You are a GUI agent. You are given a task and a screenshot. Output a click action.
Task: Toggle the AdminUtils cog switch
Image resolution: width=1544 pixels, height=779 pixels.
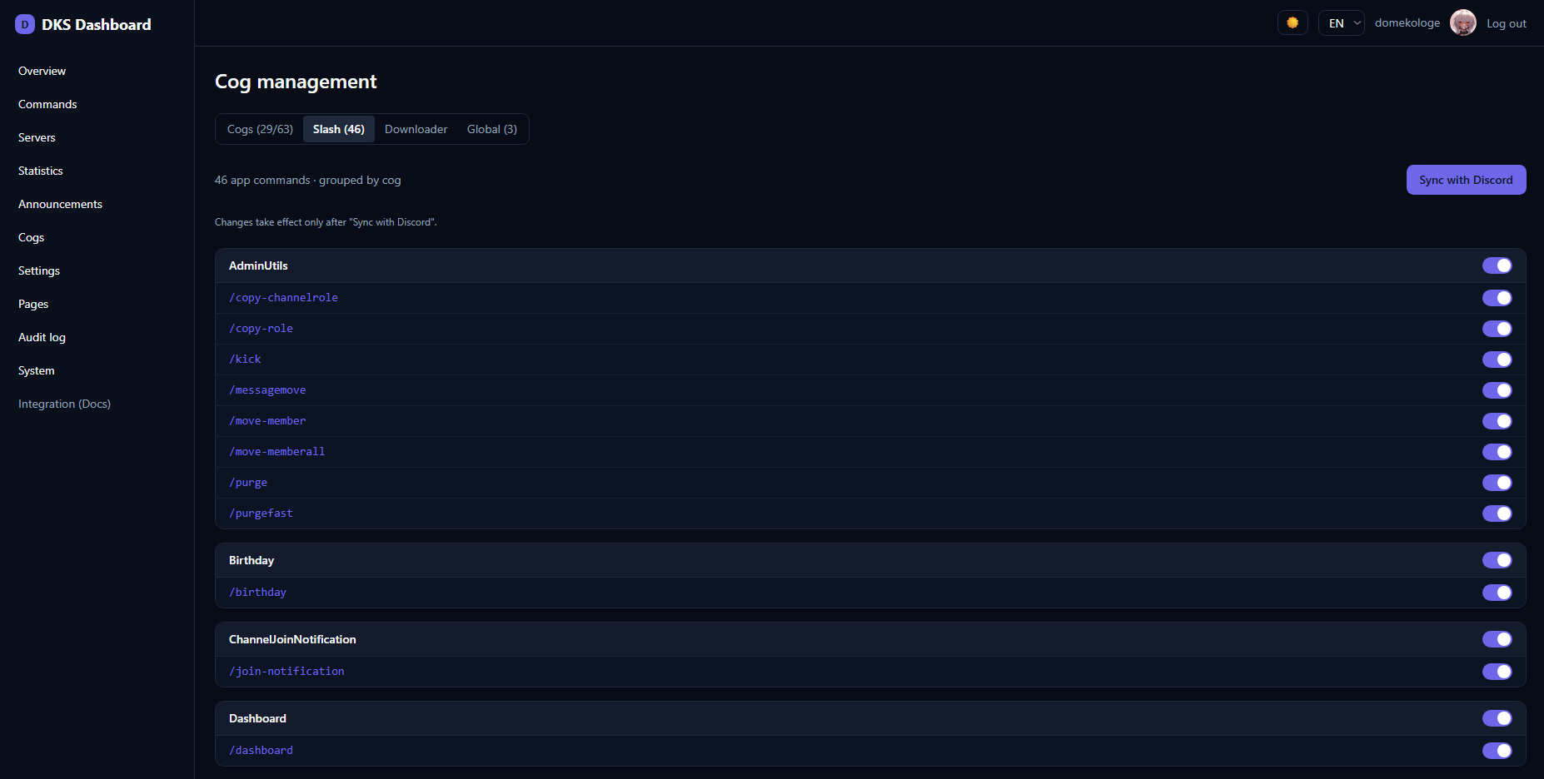pos(1497,265)
